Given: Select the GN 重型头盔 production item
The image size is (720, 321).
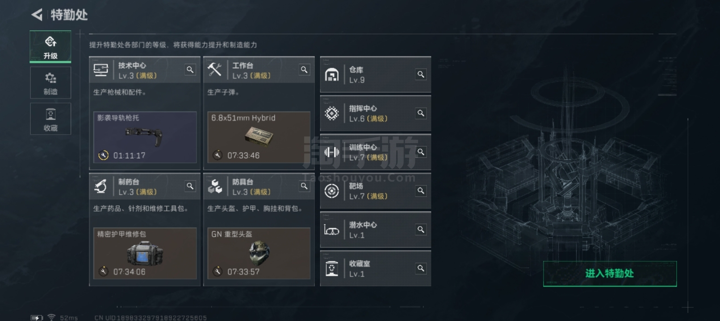Looking at the screenshot, I should [259, 254].
